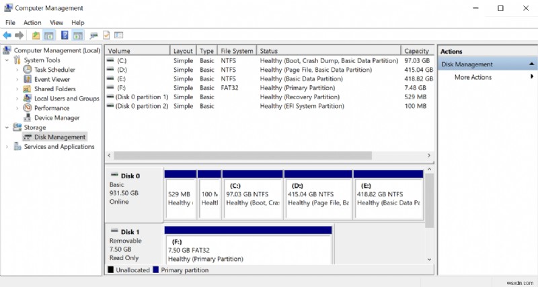Click the checkmark document toolbar icon
Viewport: 538px width, 287px height.
[x=106, y=35]
